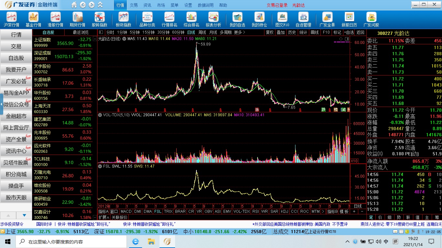Select the 15分钟 chart period

[149, 32]
